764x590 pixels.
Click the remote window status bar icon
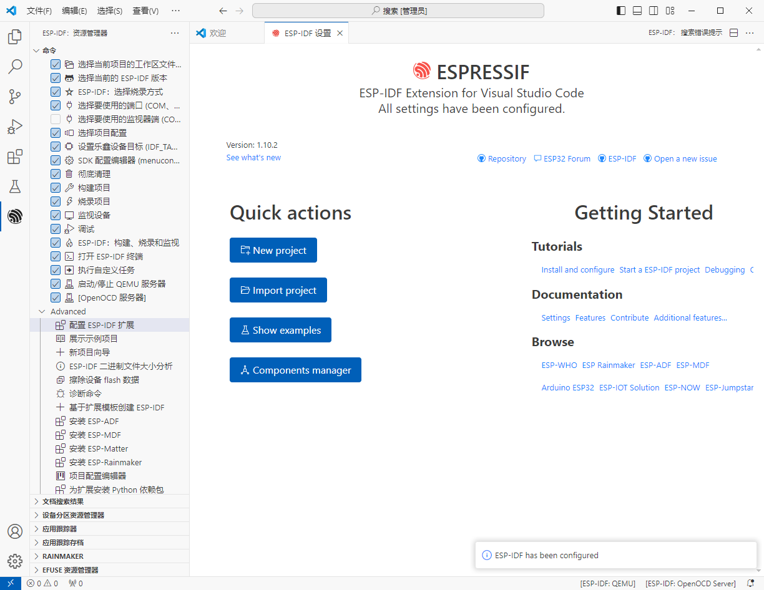click(11, 584)
